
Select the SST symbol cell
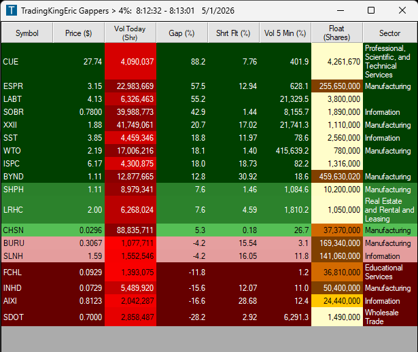tap(27, 138)
